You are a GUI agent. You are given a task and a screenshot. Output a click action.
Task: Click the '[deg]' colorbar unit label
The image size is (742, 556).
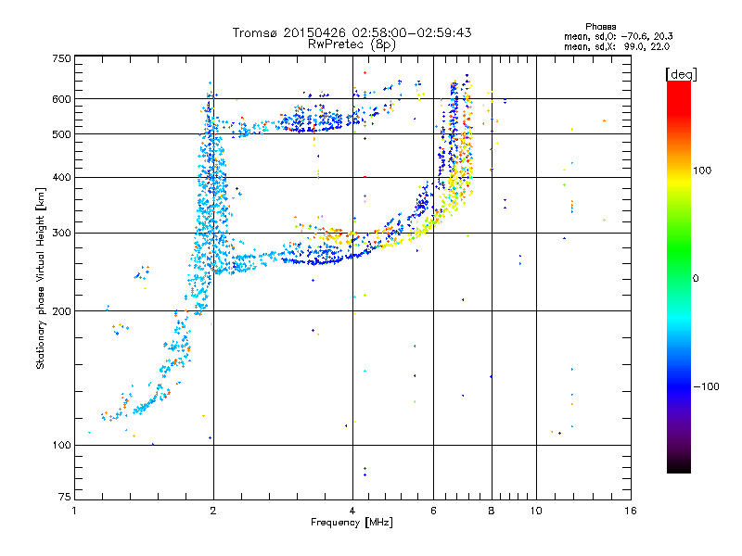[x=681, y=74]
